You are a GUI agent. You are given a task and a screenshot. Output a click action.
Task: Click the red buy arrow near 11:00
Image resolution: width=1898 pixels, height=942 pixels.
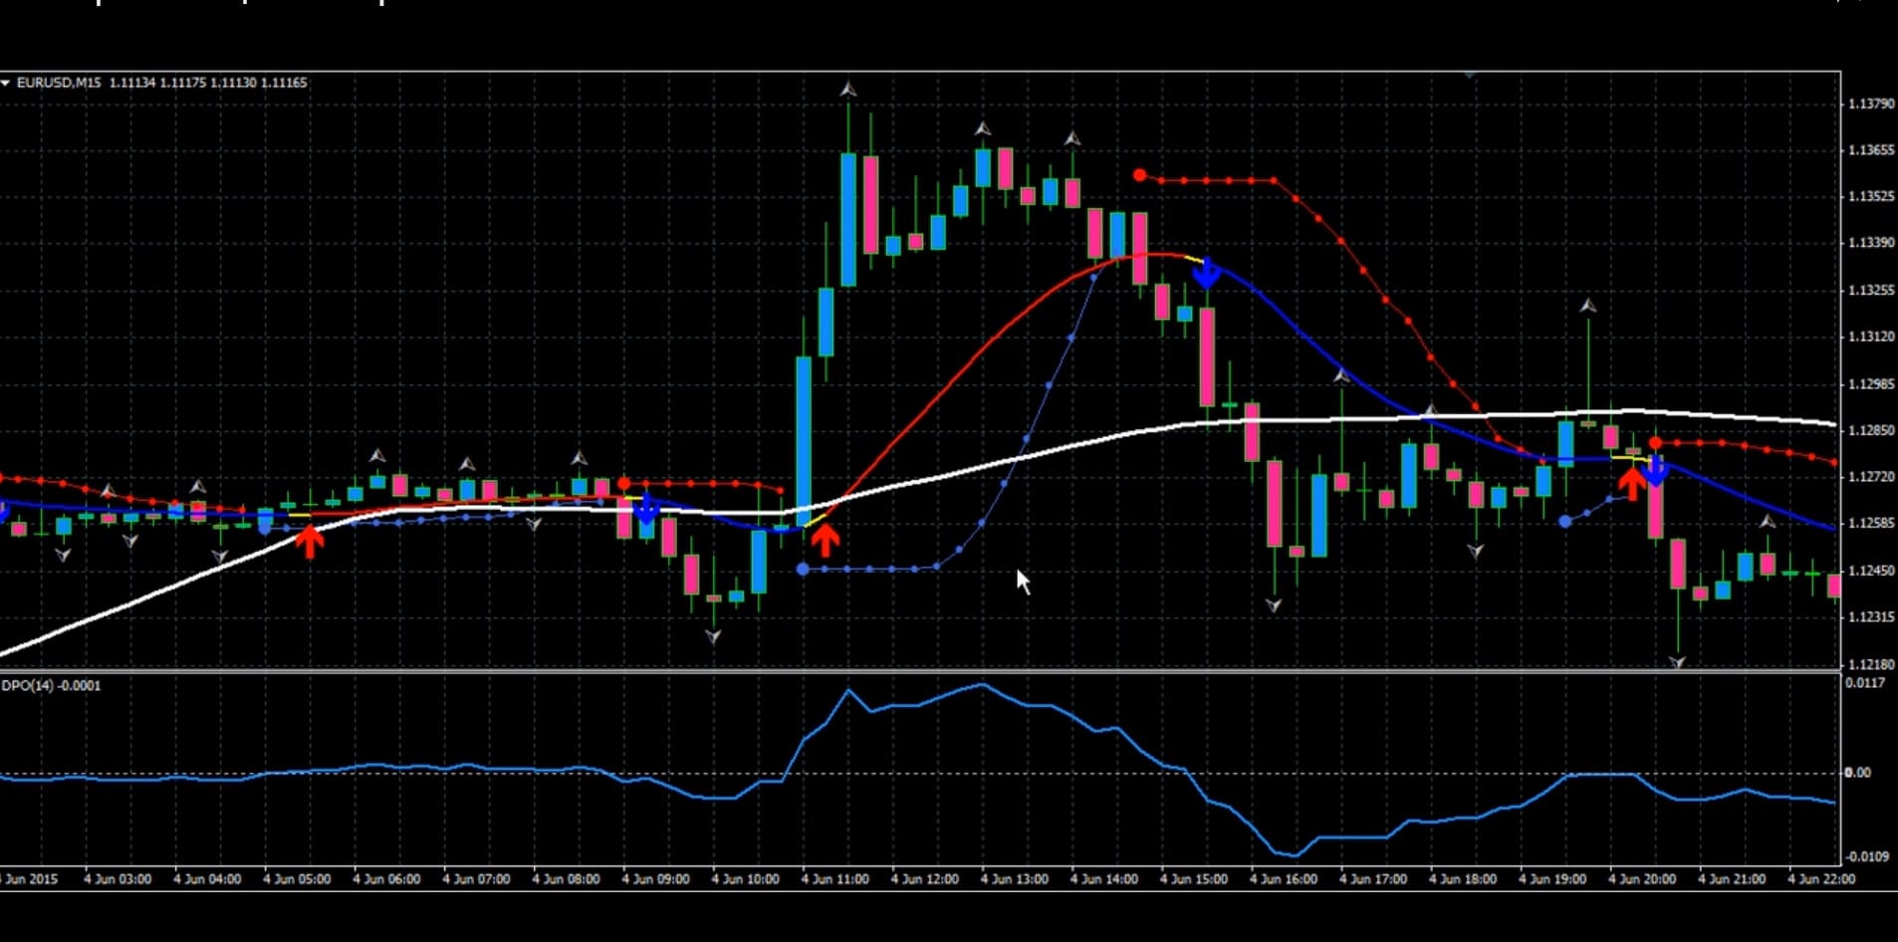[825, 539]
